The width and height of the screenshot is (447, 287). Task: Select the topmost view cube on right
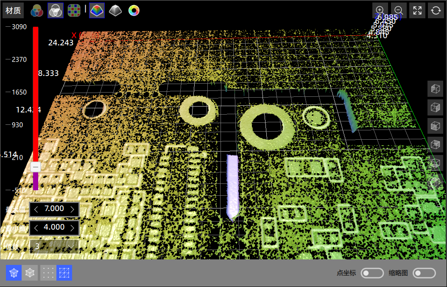(x=435, y=89)
